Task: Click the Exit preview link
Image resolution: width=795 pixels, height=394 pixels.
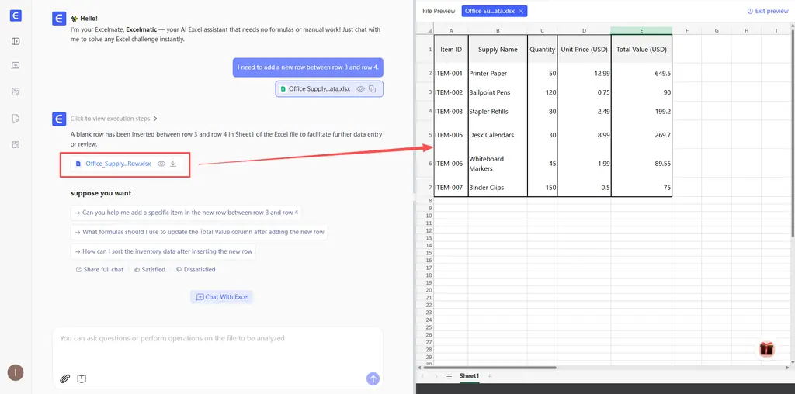Action: click(766, 11)
